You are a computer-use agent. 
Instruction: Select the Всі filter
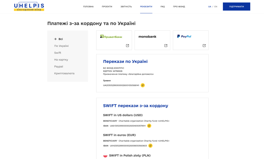pos(61,39)
